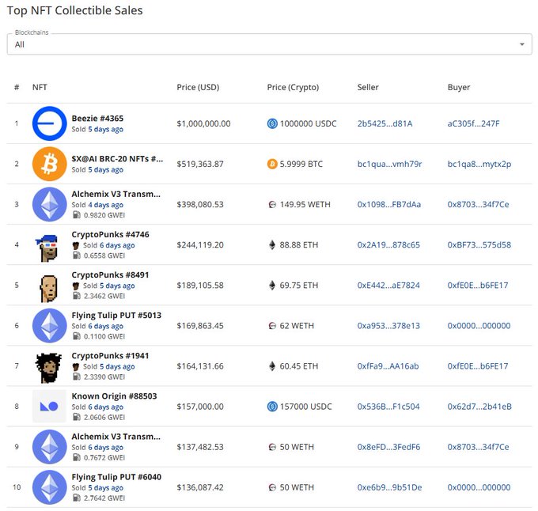Click gas pump icon beside 2.0606 GWEI

(x=76, y=418)
